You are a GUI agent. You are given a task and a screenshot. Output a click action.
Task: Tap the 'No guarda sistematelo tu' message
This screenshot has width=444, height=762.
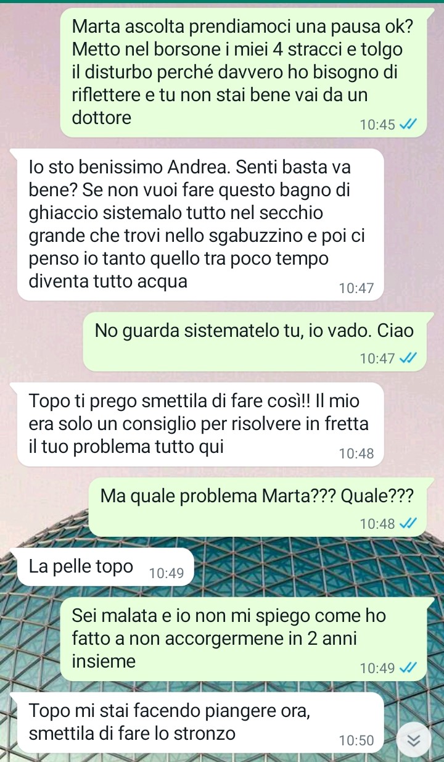pos(255,342)
